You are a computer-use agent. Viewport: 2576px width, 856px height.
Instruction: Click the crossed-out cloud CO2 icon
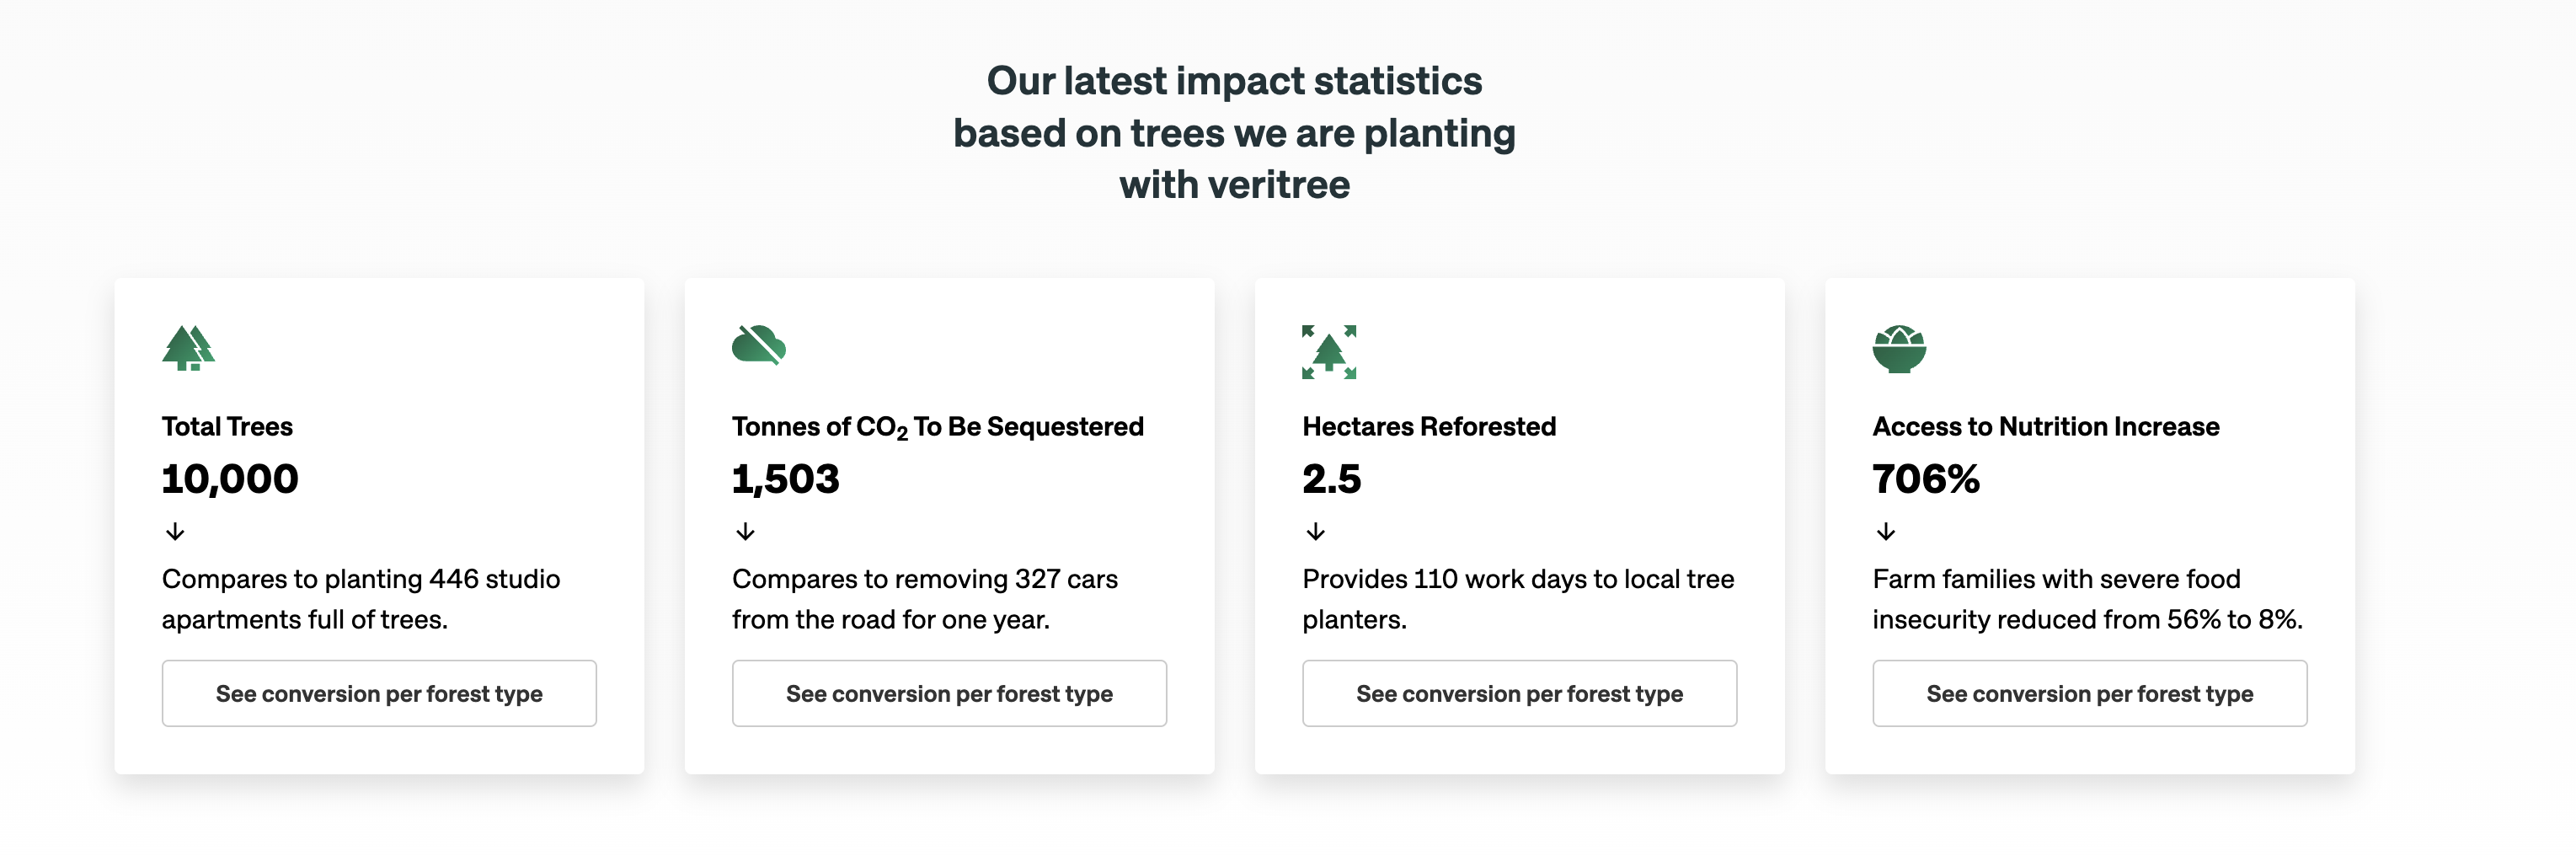click(759, 345)
